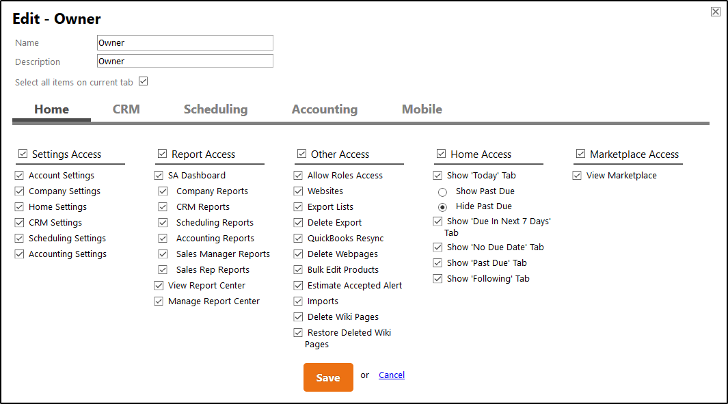Toggle 'Select all items on current tab'
Image resolution: width=728 pixels, height=404 pixels.
[x=143, y=81]
